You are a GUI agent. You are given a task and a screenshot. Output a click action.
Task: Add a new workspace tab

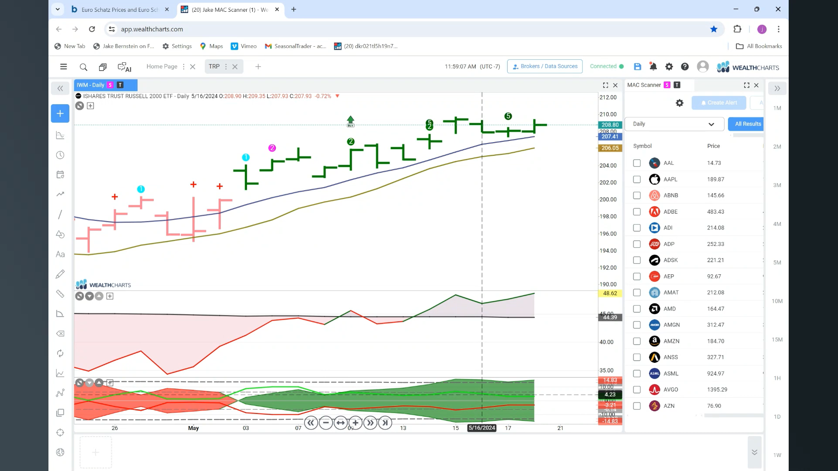pos(258,67)
